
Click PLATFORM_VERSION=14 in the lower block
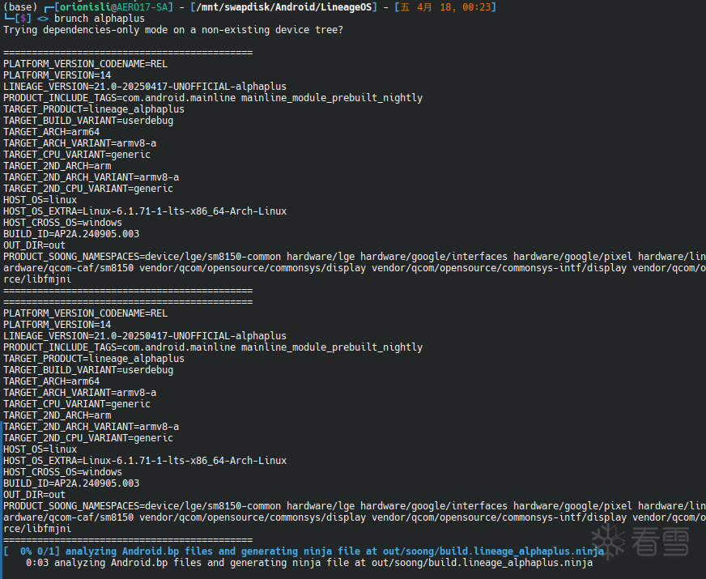pyautogui.click(x=57, y=325)
